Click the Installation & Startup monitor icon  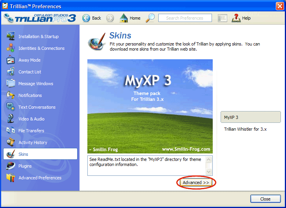coord(11,36)
